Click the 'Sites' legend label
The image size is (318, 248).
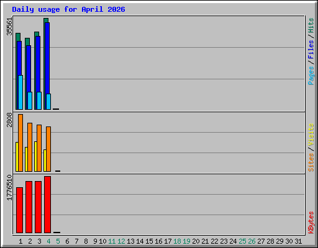[x=311, y=162]
